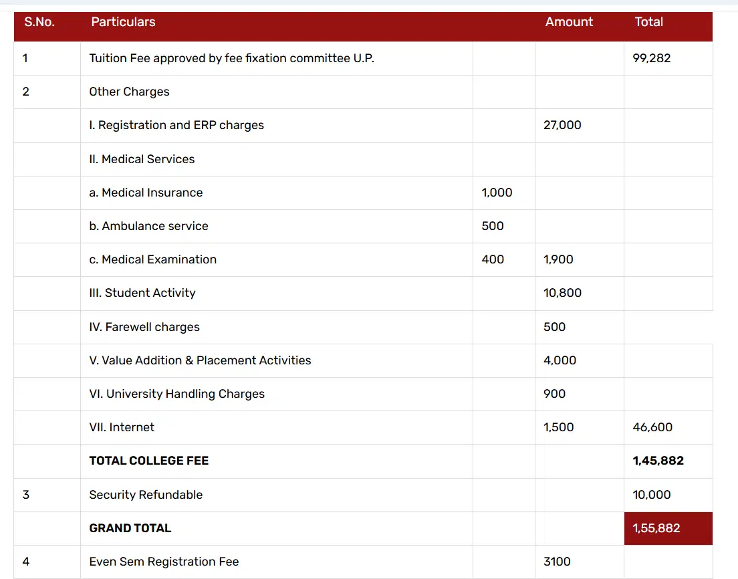Image resolution: width=738 pixels, height=579 pixels.
Task: Click the Medical Insurance row label
Action: 146,193
